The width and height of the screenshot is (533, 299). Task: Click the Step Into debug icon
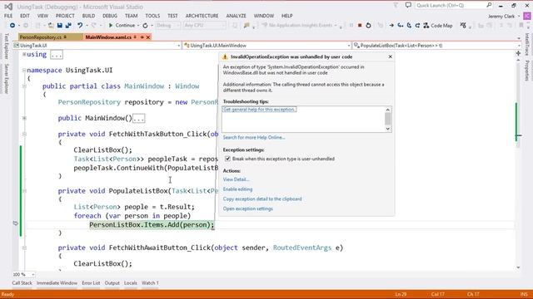(x=401, y=26)
